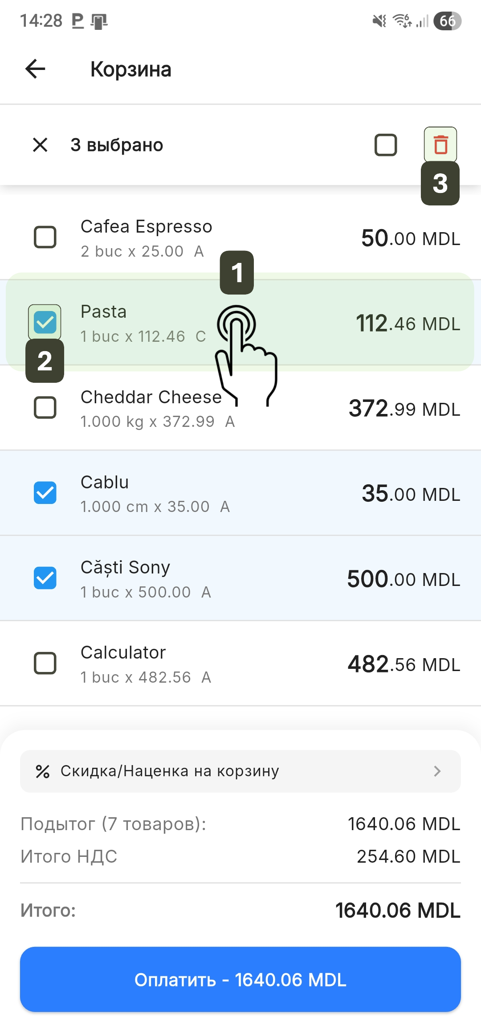Uncheck the Pasta item checkbox

tap(45, 322)
